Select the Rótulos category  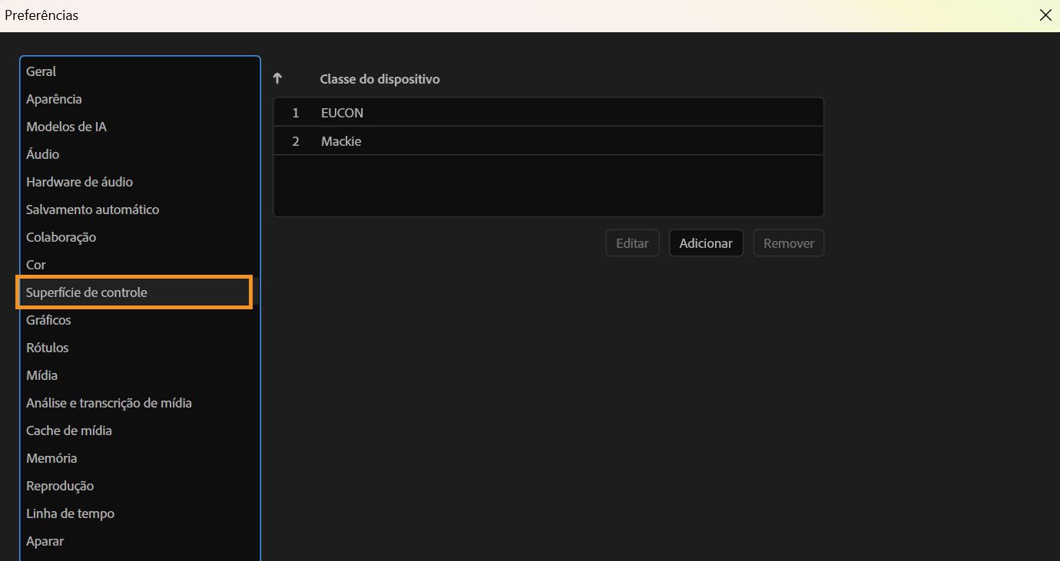click(x=47, y=347)
